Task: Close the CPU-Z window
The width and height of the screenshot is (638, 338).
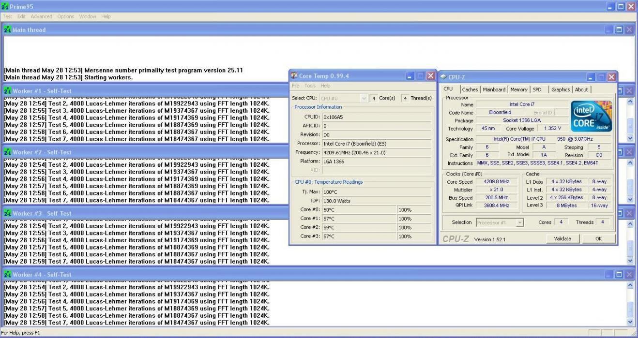Action: pyautogui.click(x=611, y=77)
